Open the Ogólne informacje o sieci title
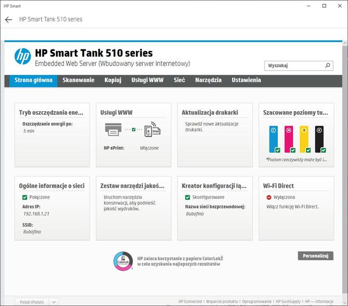 [52, 186]
